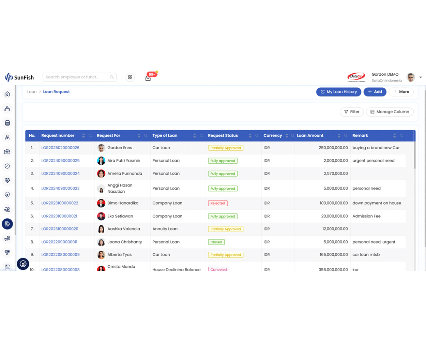Expand the Gordon DEMO profile dropdown

(421, 77)
